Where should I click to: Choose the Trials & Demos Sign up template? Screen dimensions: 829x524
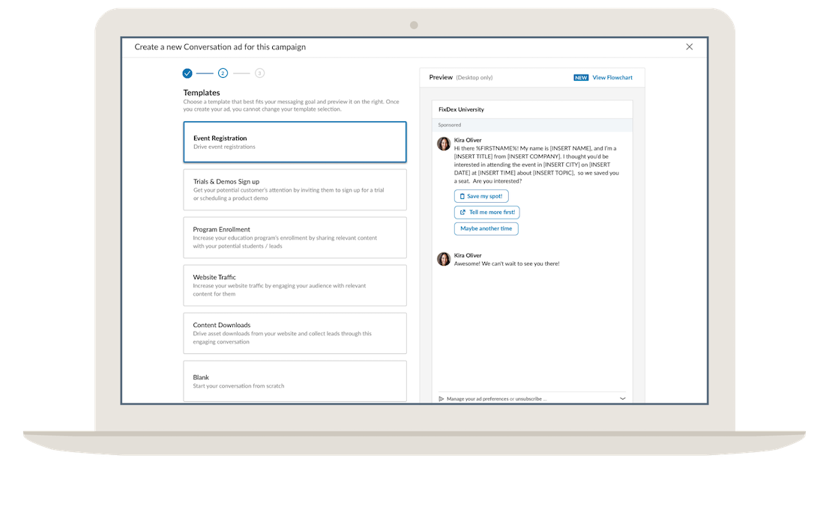coord(295,189)
